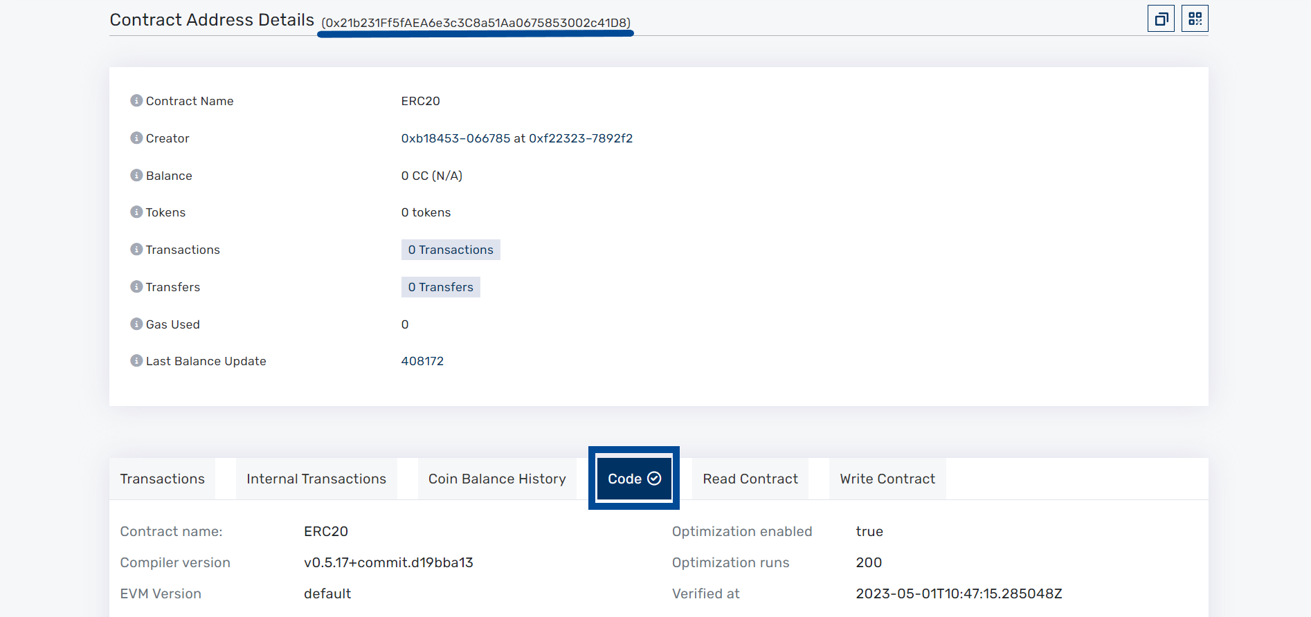
Task: Open the Internal Transactions tab
Action: click(316, 479)
